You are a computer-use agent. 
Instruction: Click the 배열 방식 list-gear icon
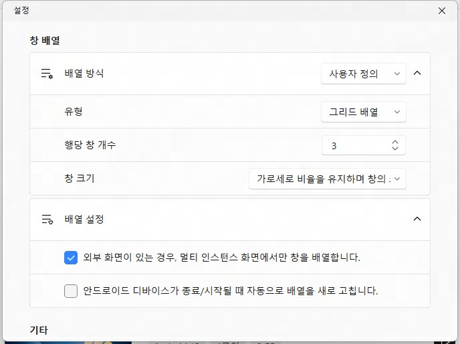pos(47,74)
